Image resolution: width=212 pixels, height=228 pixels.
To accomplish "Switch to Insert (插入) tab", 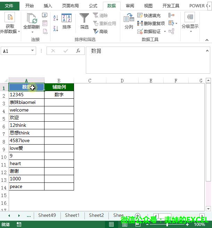I will (x=48, y=6).
